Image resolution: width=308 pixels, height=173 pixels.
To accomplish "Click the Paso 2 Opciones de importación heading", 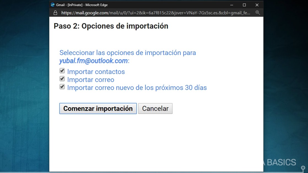I will pos(111,26).
